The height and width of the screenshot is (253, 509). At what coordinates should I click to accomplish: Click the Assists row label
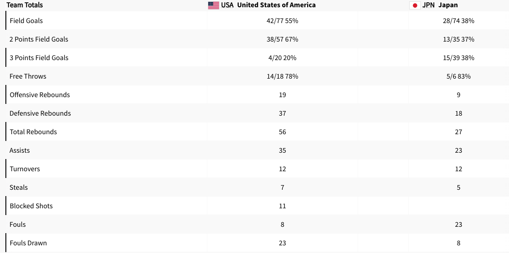(x=20, y=150)
